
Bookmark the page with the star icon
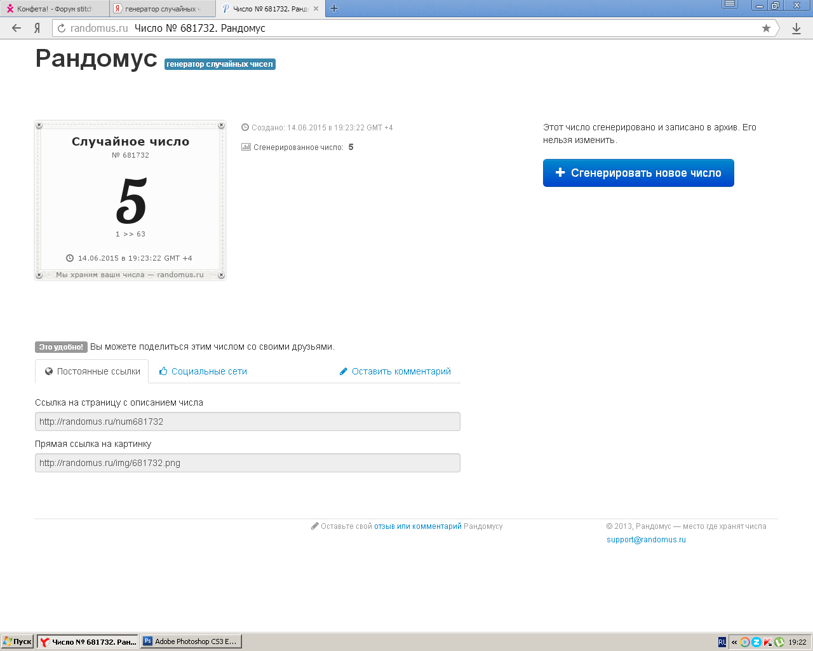click(766, 28)
